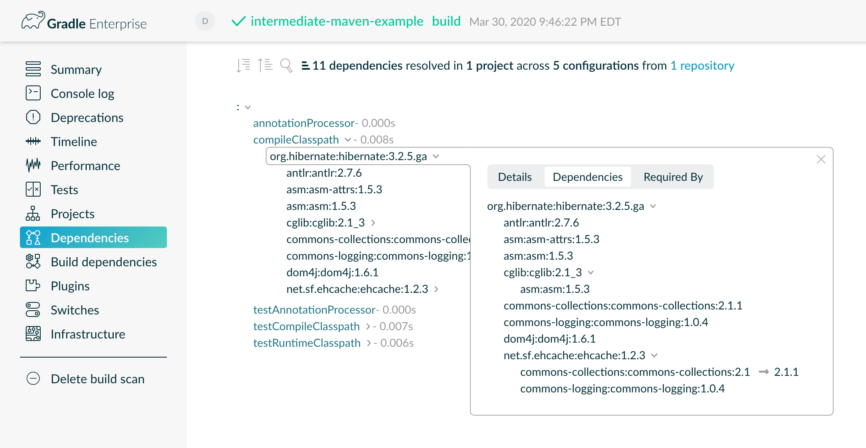Open the Tests view

pyautogui.click(x=64, y=190)
